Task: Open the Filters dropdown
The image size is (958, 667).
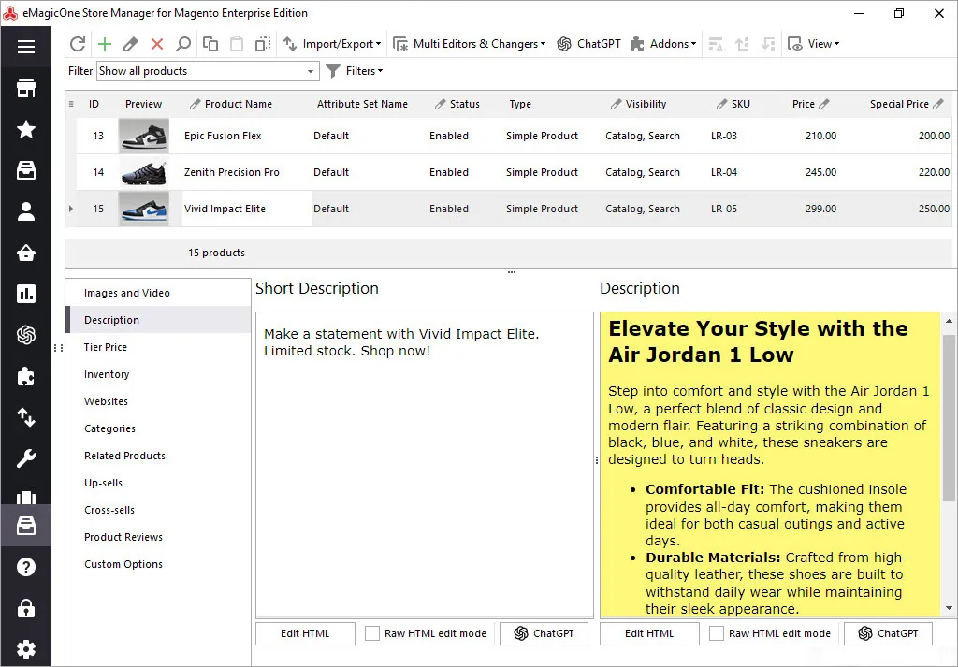Action: pos(364,71)
